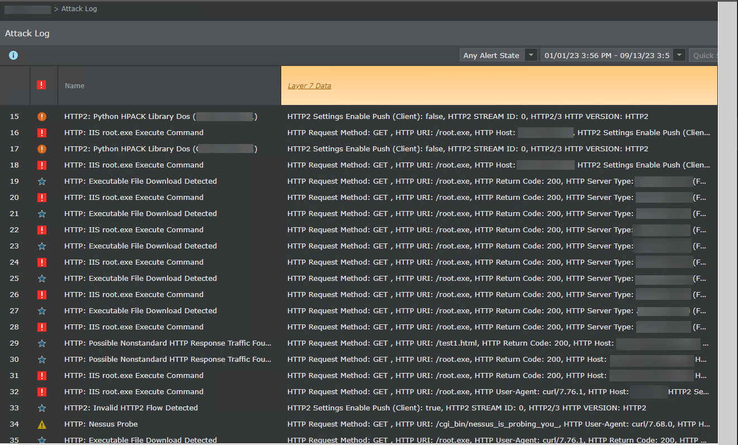Viewport: 738px width, 445px height.
Task: Click row 33 Layer 7 data Enable Push true
Action: [467, 408]
